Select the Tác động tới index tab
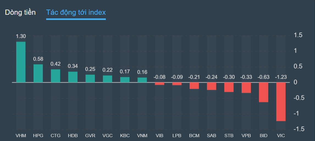 [76, 12]
